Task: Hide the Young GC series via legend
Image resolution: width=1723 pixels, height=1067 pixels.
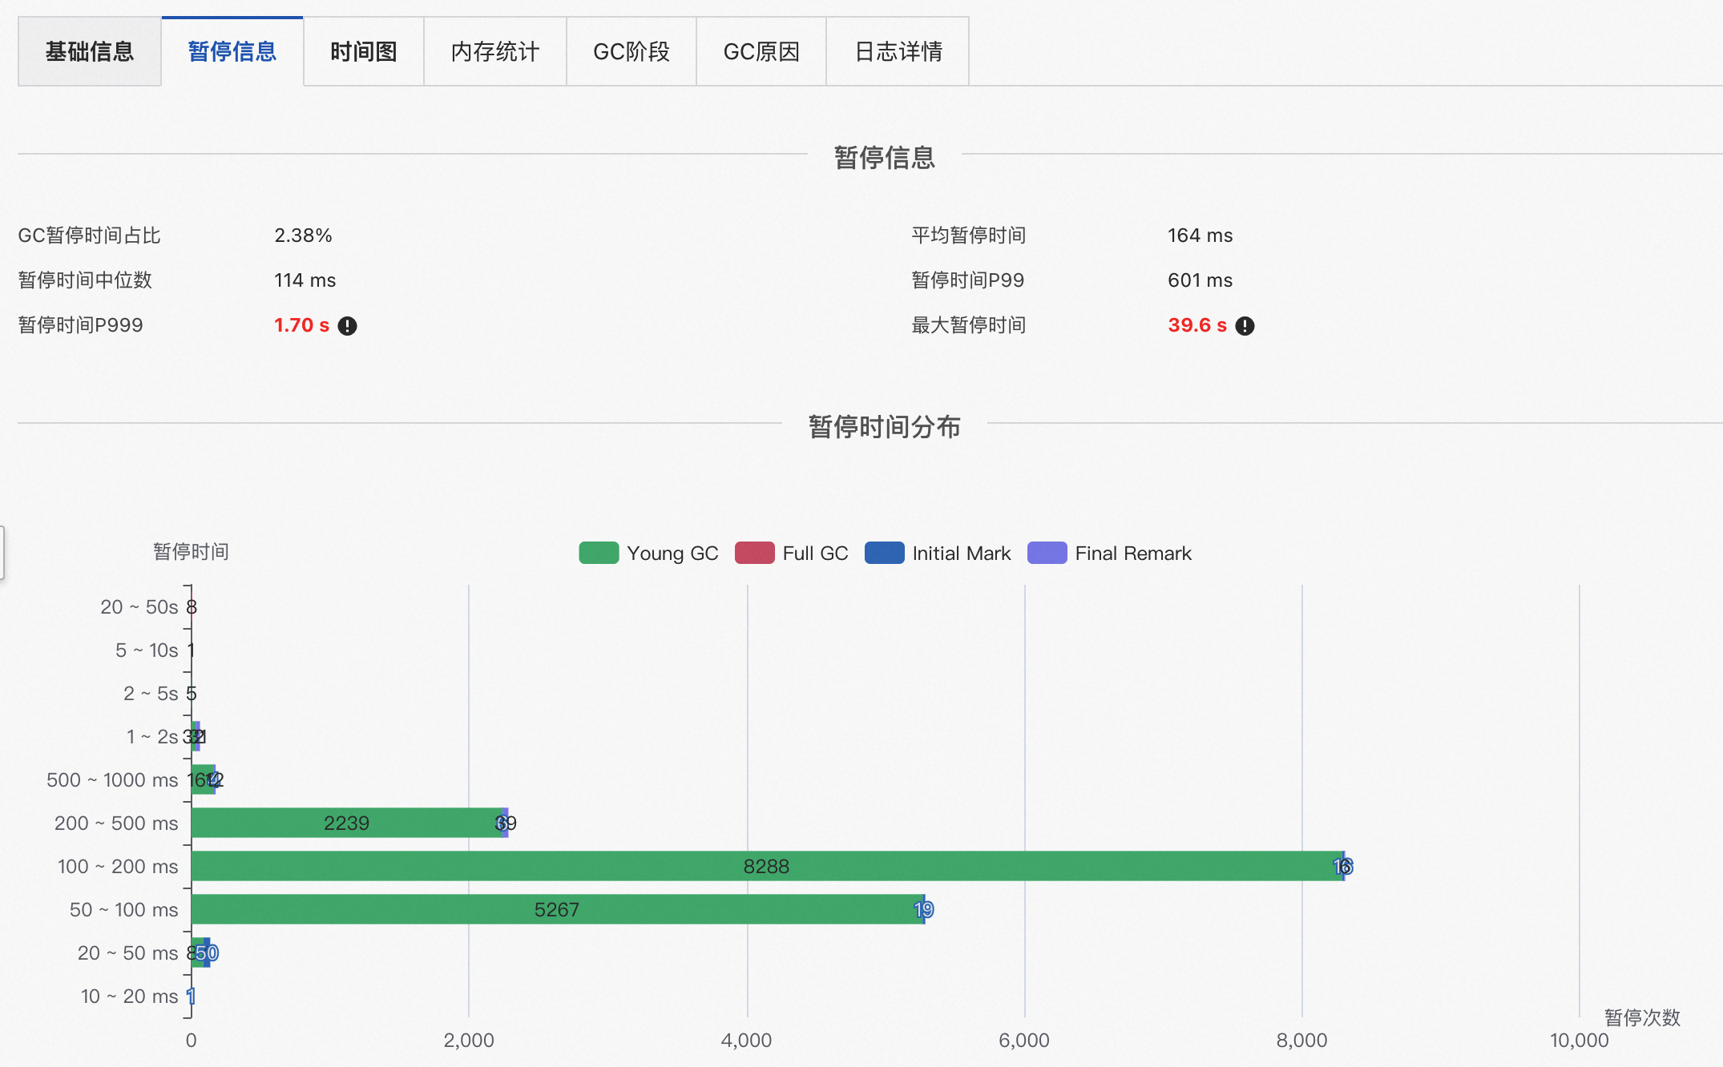Action: (x=672, y=553)
